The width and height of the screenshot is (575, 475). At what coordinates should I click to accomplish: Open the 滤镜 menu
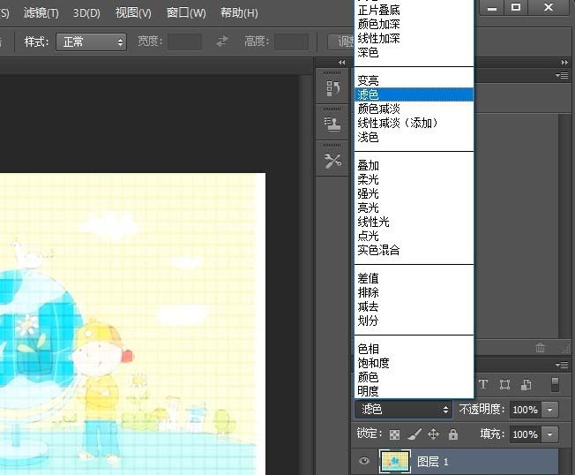point(41,13)
